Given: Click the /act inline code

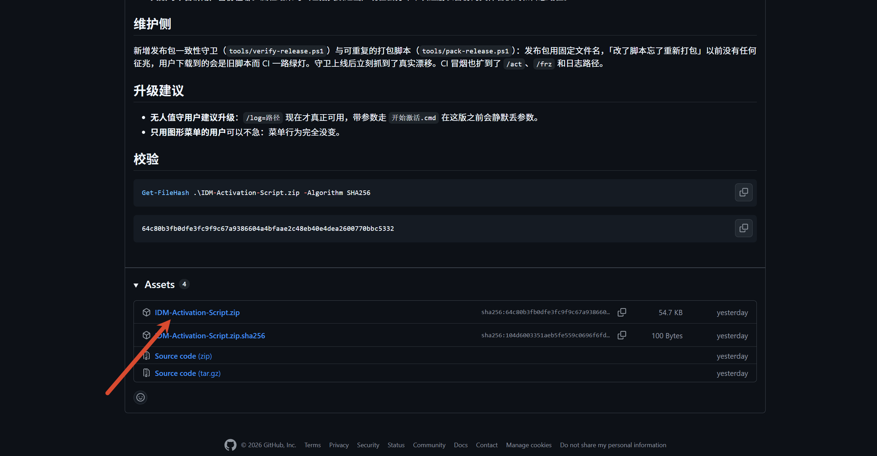Looking at the screenshot, I should (514, 64).
